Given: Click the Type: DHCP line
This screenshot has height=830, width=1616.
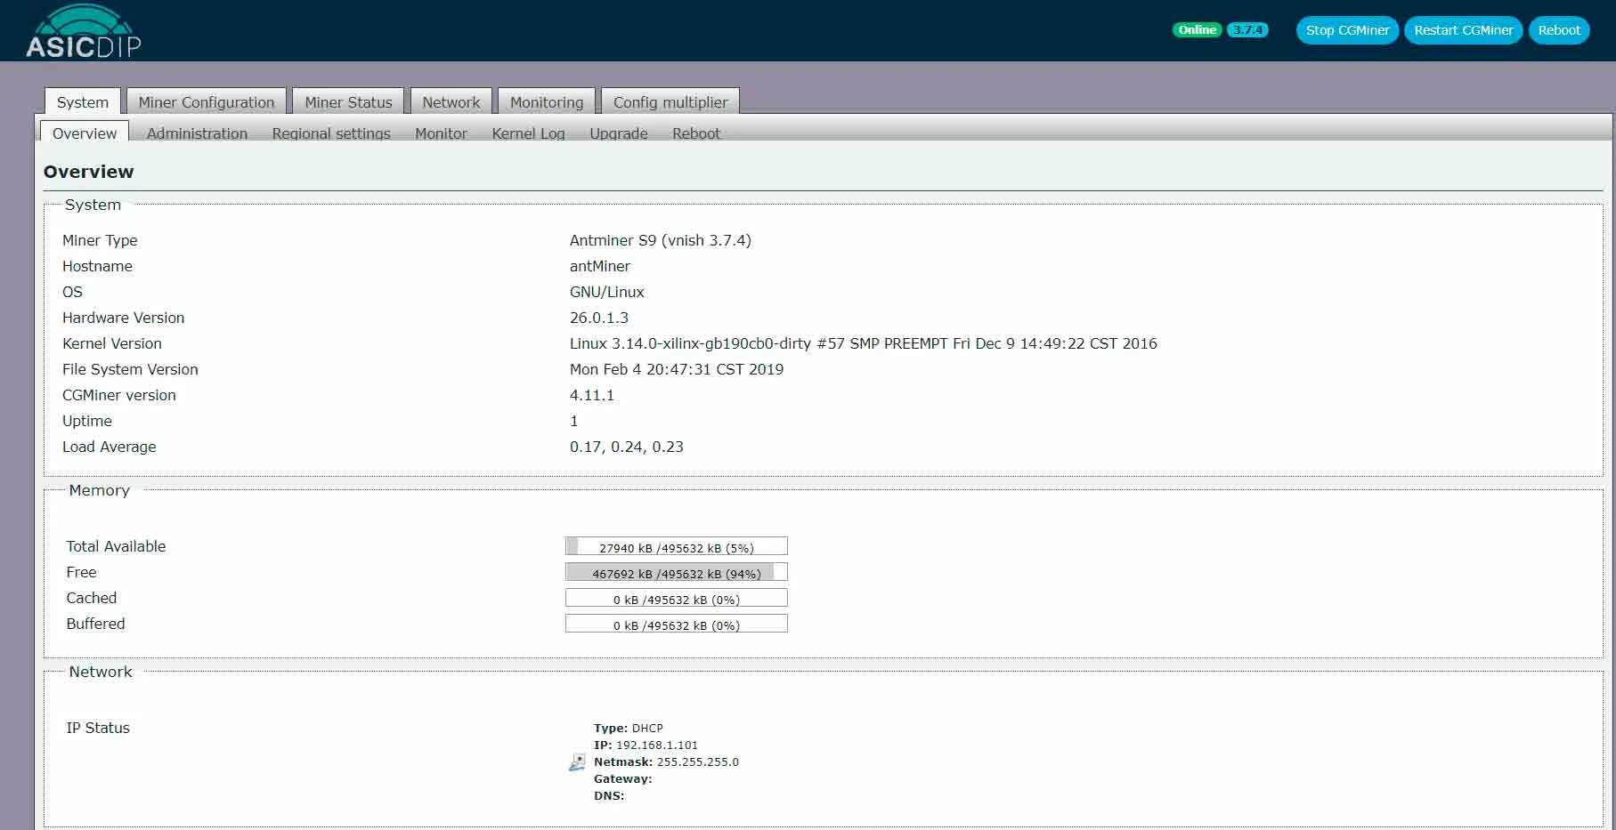Looking at the screenshot, I should (629, 729).
